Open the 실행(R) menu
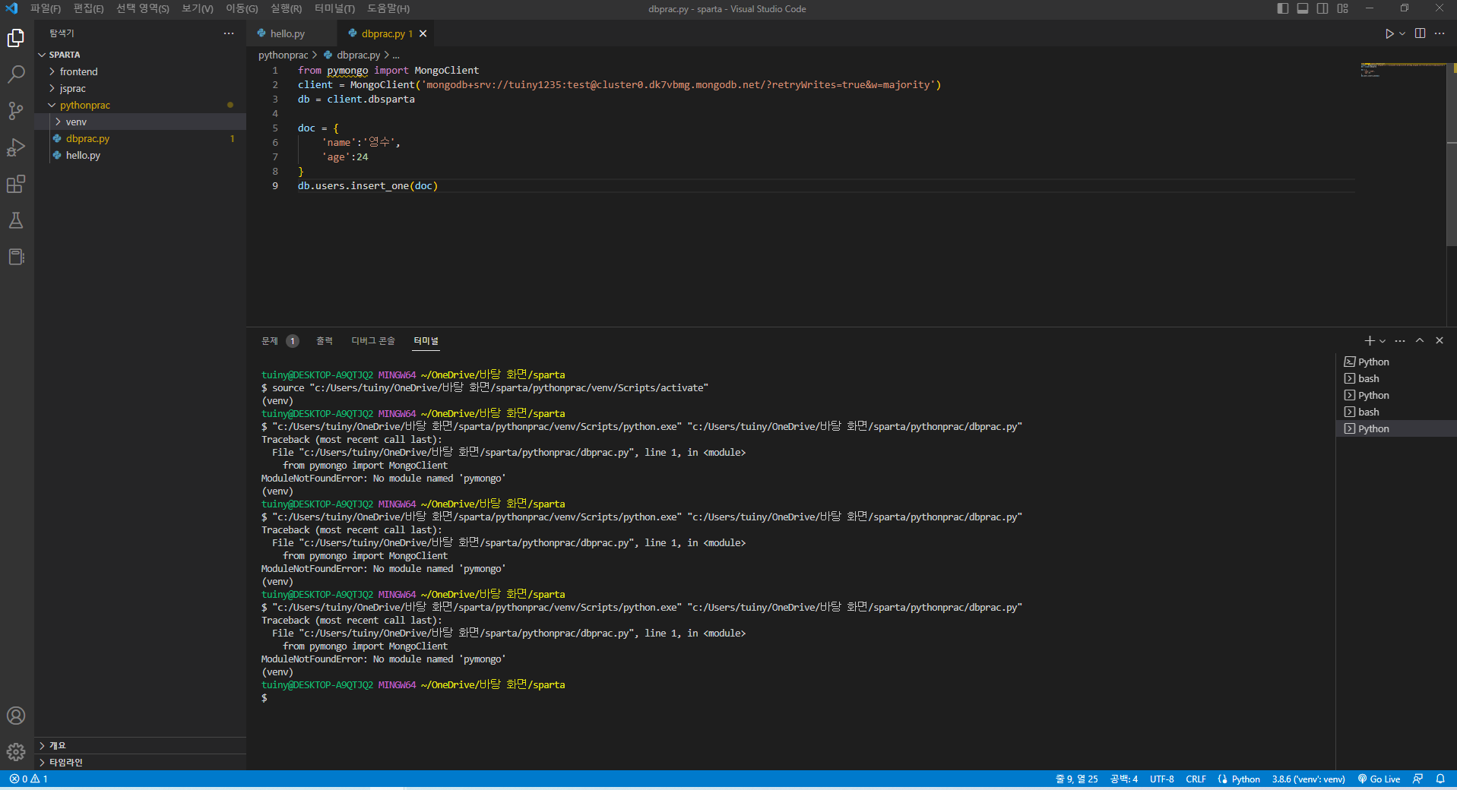The image size is (1457, 790). point(286,8)
